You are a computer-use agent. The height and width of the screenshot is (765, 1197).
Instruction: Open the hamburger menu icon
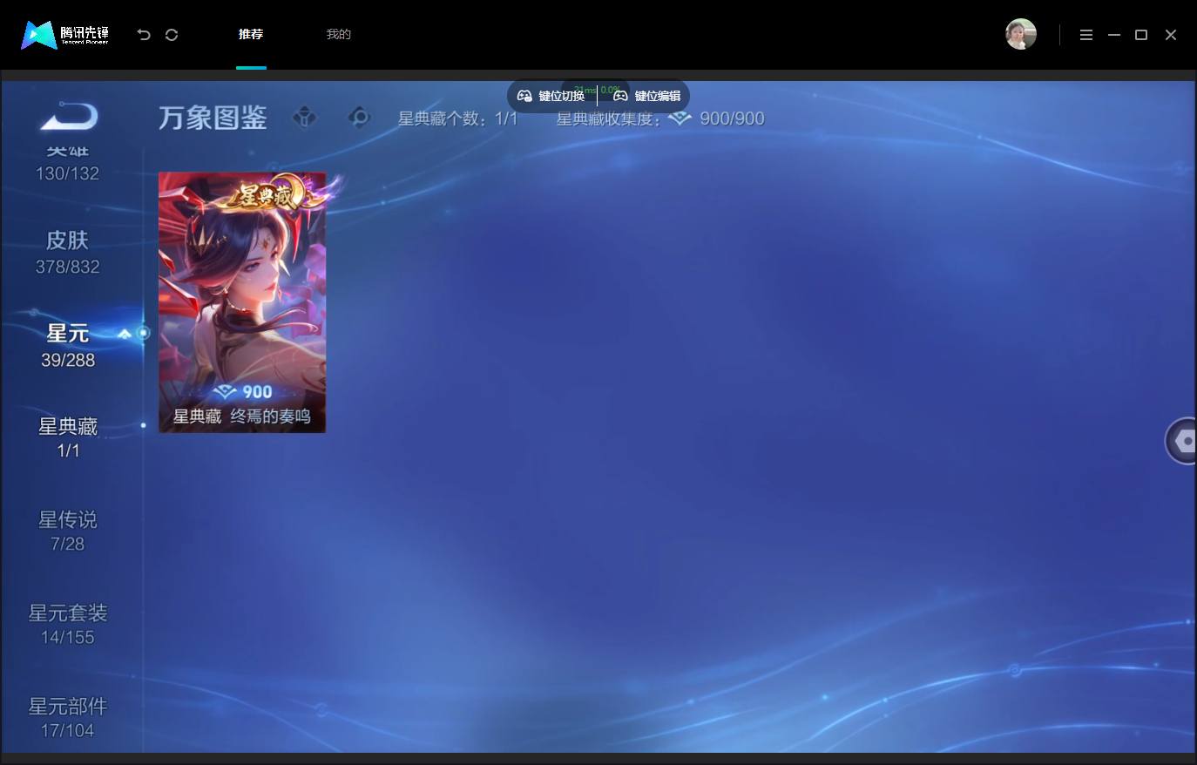pos(1086,35)
